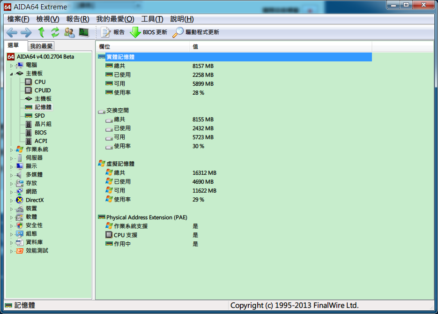Screen dimensions: 438x314
Task: Expand the 效能測試 tree node
Action: [x=11, y=251]
